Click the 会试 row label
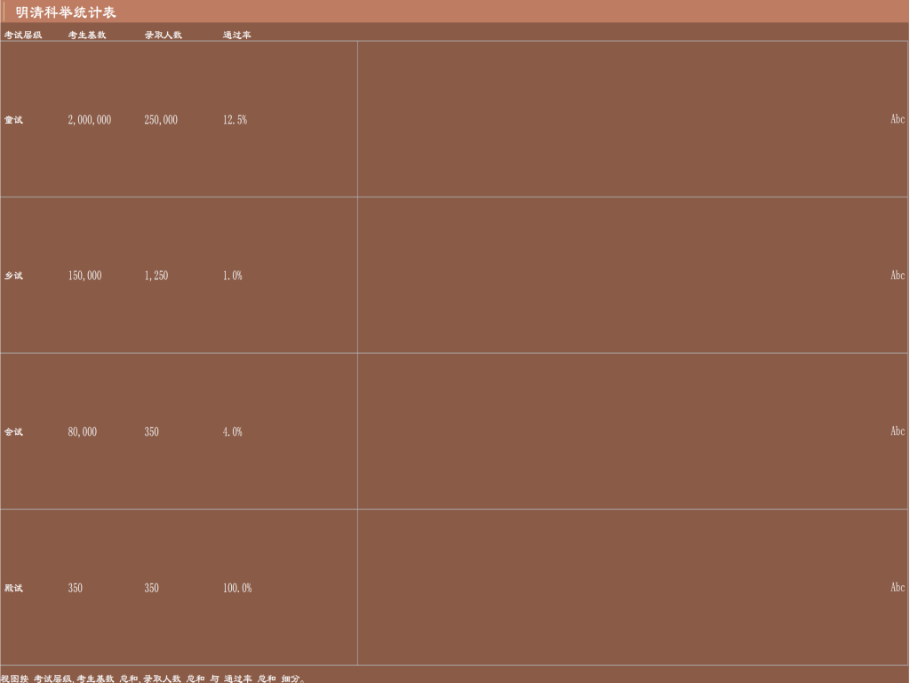The width and height of the screenshot is (910, 683). coord(13,432)
